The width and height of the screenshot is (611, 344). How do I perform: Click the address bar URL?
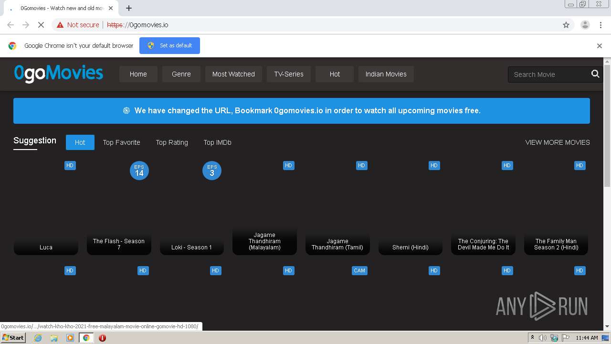click(137, 25)
